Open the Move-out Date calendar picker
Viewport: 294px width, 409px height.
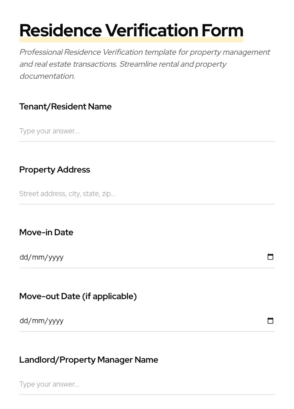point(270,321)
